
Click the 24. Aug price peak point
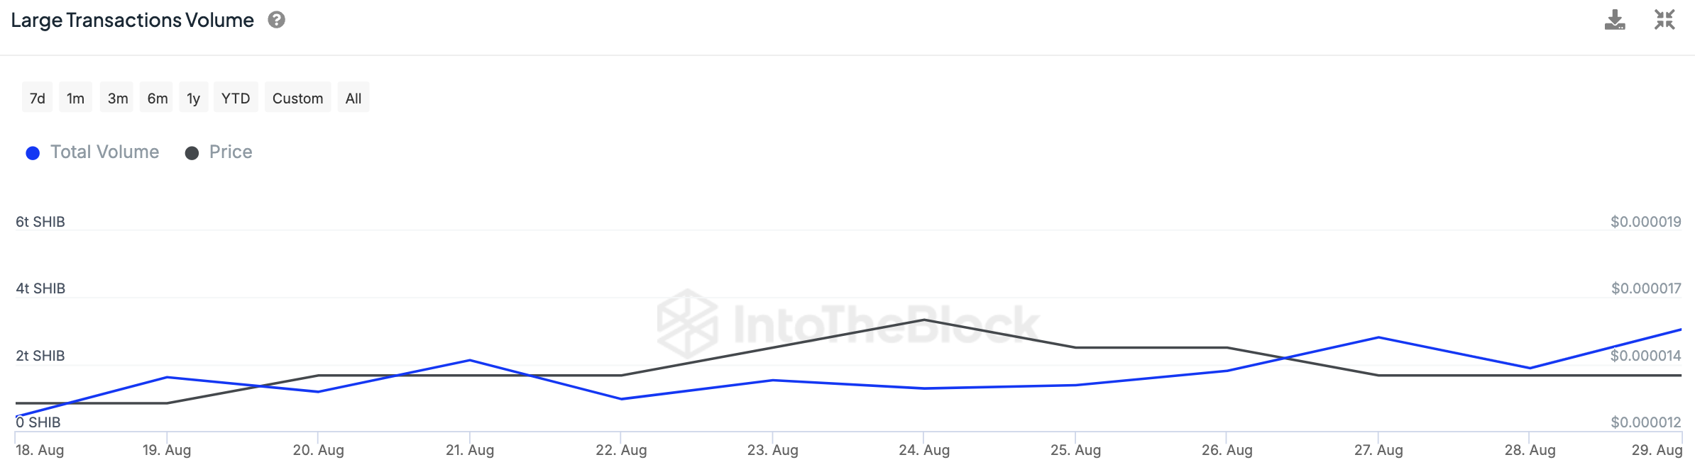point(923,320)
